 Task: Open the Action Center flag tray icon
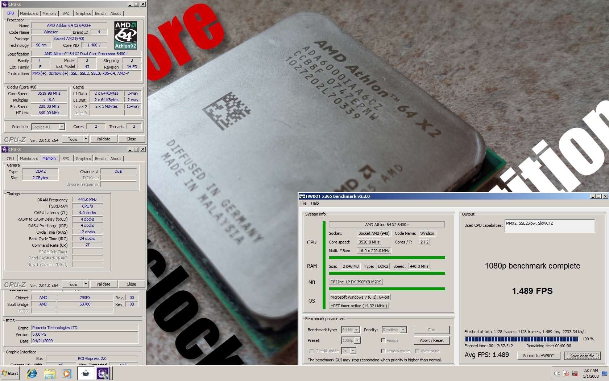coord(566,373)
